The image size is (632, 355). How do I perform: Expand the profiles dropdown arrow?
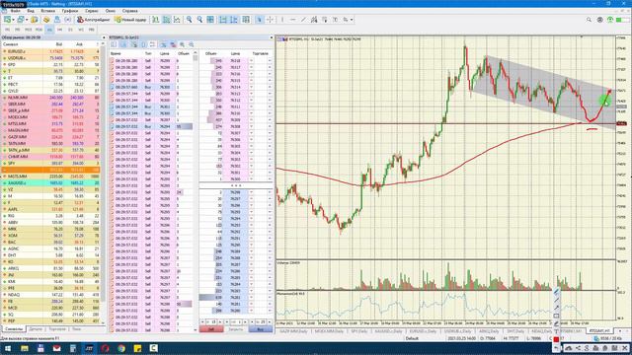point(26,20)
